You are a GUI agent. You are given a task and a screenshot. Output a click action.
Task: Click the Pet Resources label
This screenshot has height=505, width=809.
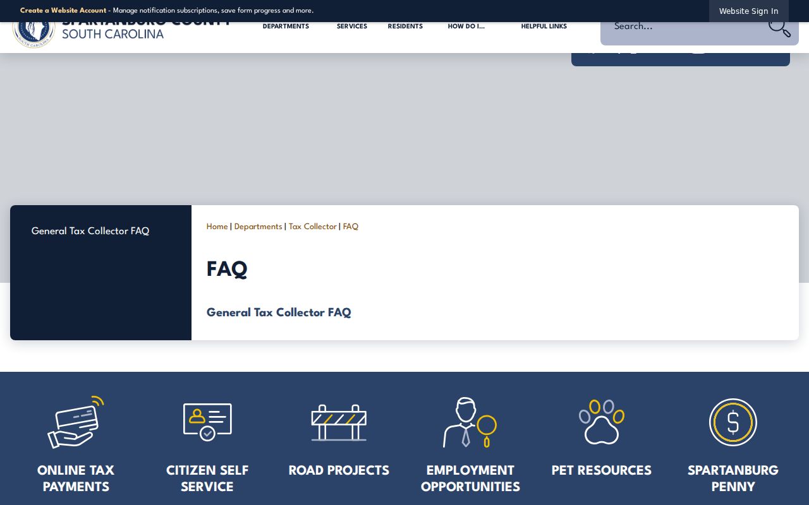coord(602,470)
